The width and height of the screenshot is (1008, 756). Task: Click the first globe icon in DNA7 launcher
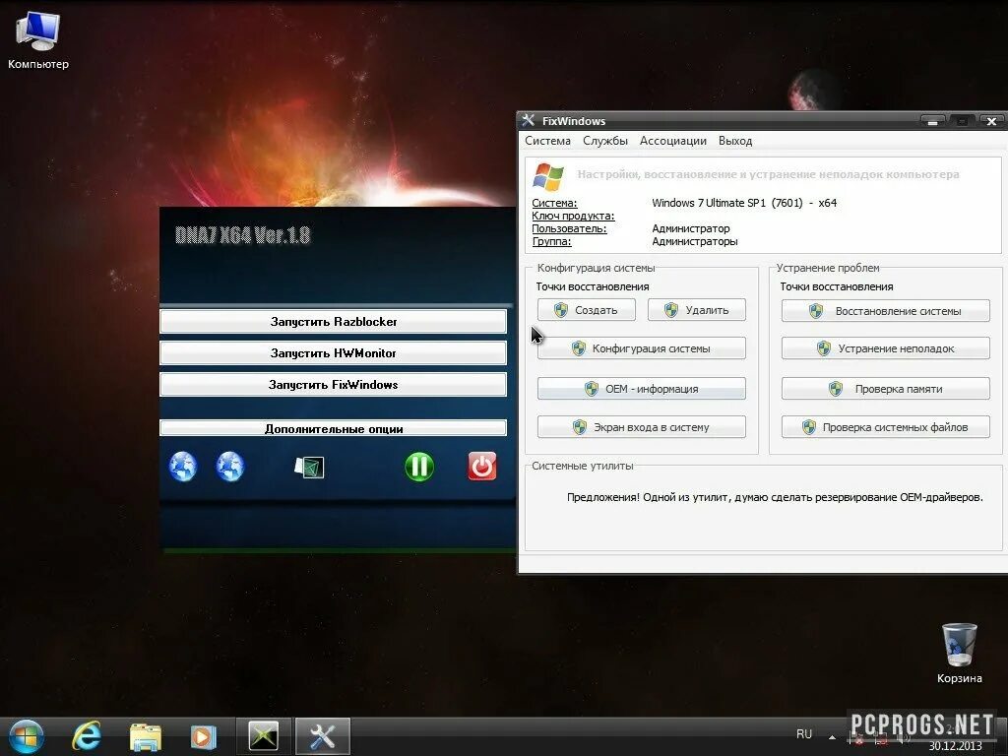182,467
